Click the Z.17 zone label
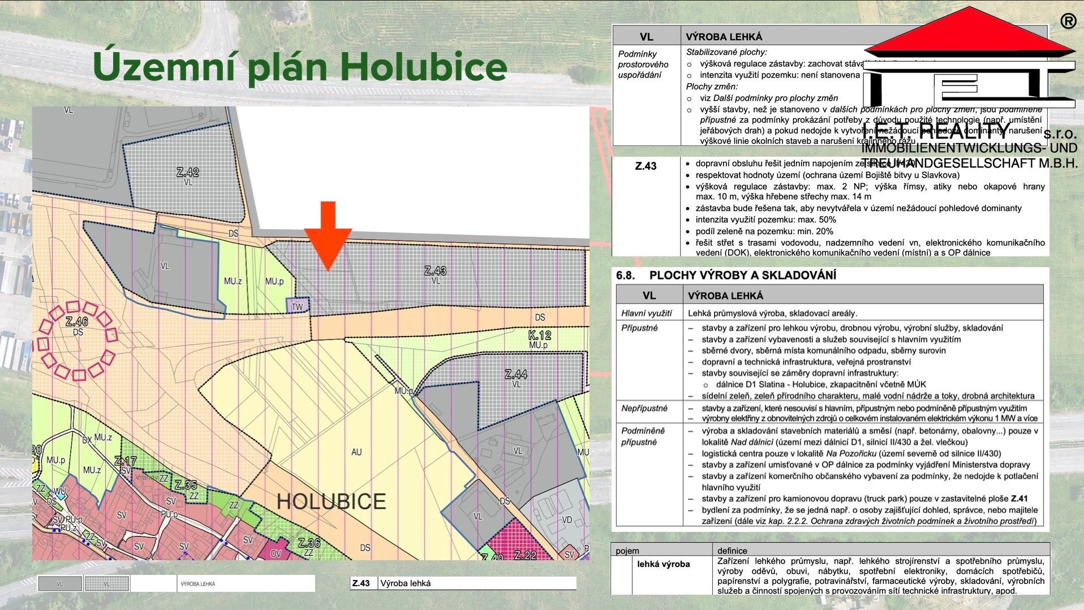This screenshot has width=1084, height=610. coord(125,461)
